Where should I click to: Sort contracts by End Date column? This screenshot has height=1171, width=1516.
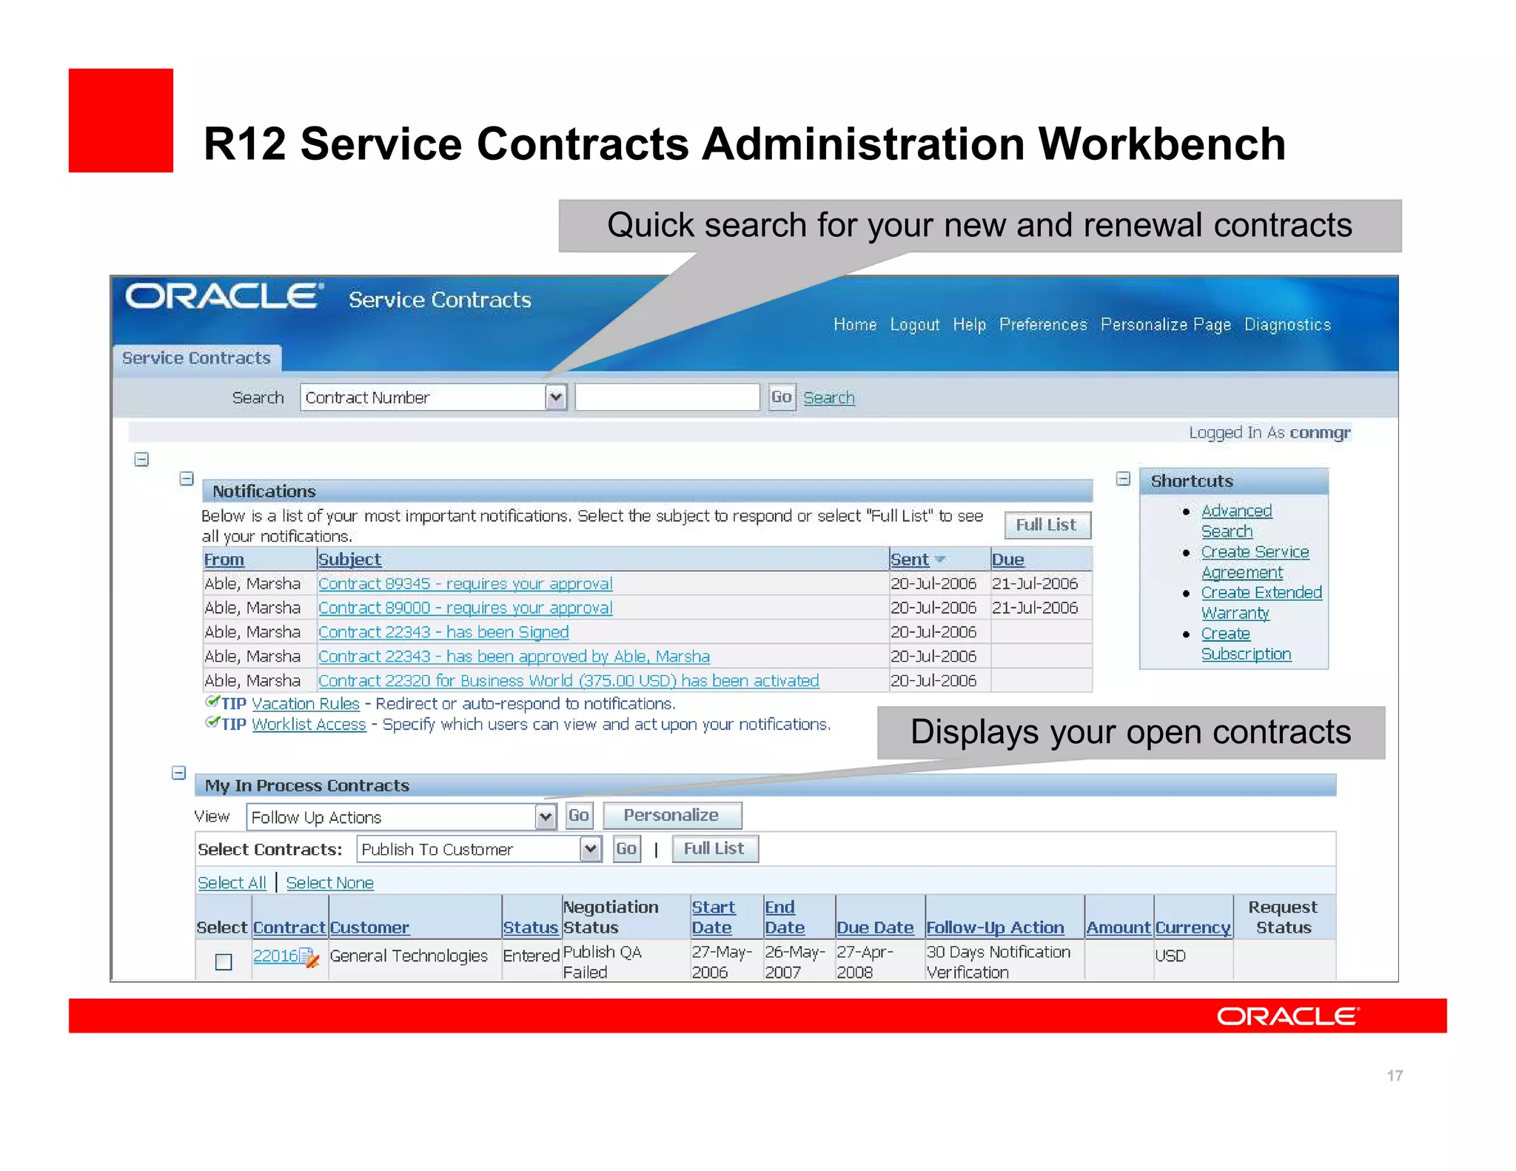pos(785,918)
